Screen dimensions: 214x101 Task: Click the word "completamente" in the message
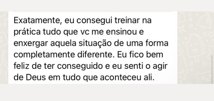click(x=44, y=55)
